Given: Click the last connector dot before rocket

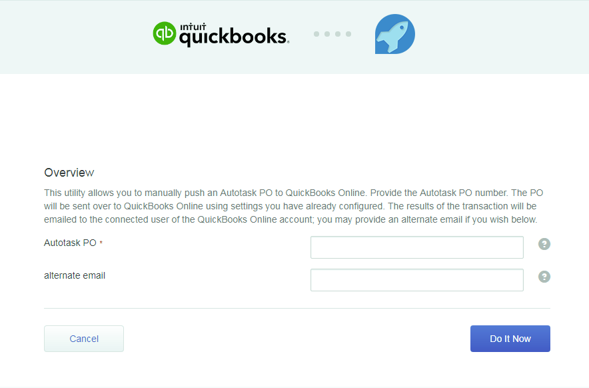Looking at the screenshot, I should 348,34.
